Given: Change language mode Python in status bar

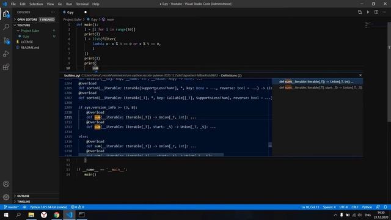Looking at the screenshot, I should (x=367, y=207).
